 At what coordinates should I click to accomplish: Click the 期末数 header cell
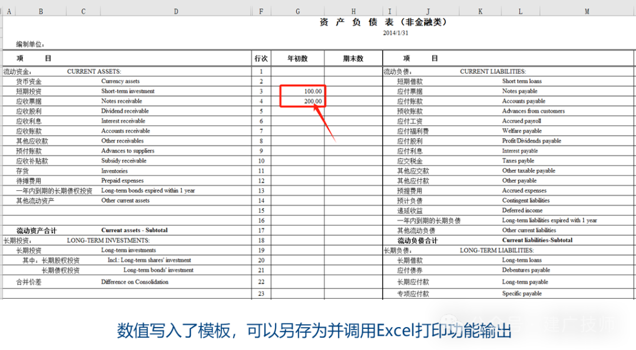click(x=353, y=58)
